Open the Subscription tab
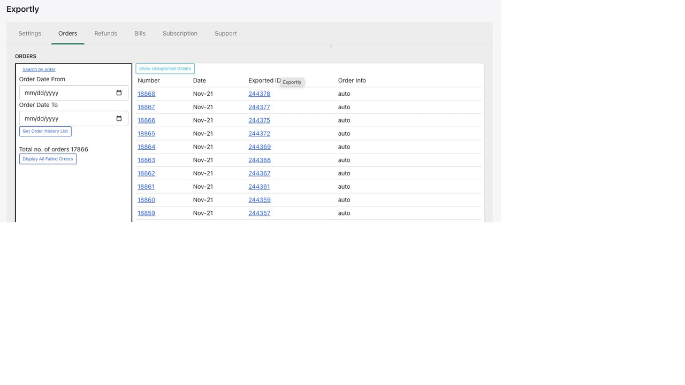The width and height of the screenshot is (685, 385). click(180, 33)
